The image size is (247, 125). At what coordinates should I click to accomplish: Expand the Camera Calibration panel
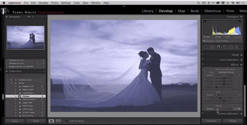pos(241,114)
